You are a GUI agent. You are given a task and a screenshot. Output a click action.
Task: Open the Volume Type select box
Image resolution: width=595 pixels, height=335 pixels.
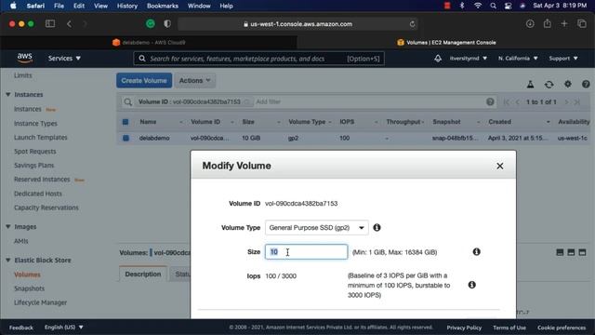tap(316, 227)
